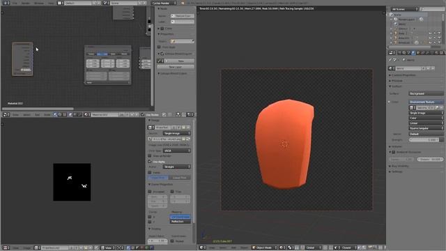
Task: Click the scene browse icon in header
Action: [x=106, y=3]
